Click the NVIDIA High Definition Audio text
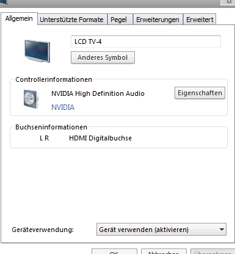235x254 pixels. (x=98, y=93)
